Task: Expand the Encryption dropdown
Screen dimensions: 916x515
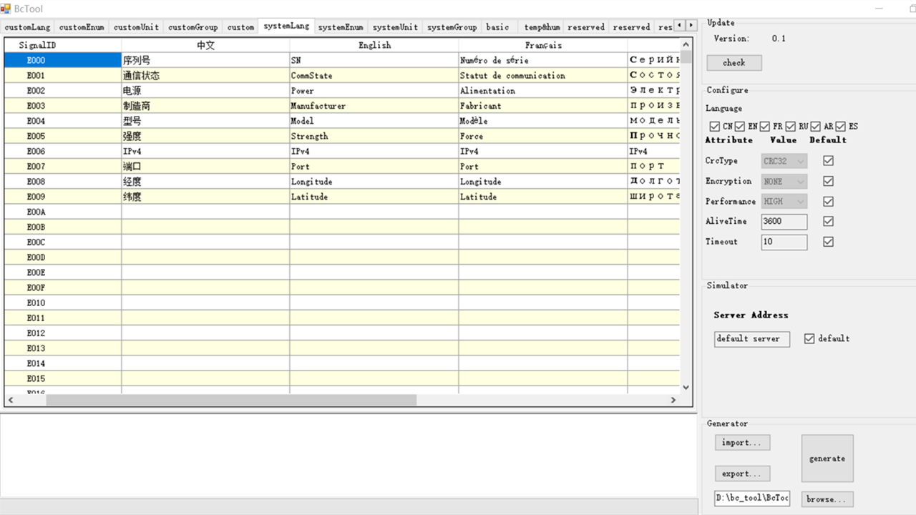Action: coord(784,182)
